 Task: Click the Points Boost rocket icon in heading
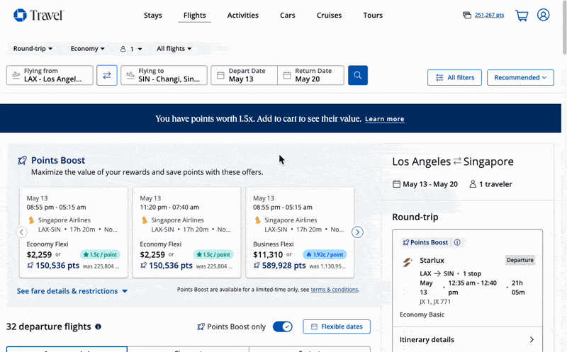click(23, 161)
